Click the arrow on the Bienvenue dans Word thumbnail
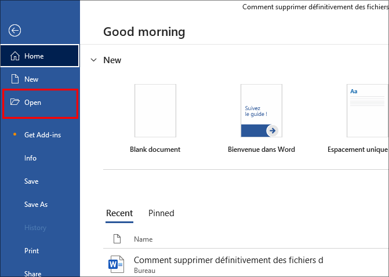This screenshot has height=277, width=389. (272, 131)
